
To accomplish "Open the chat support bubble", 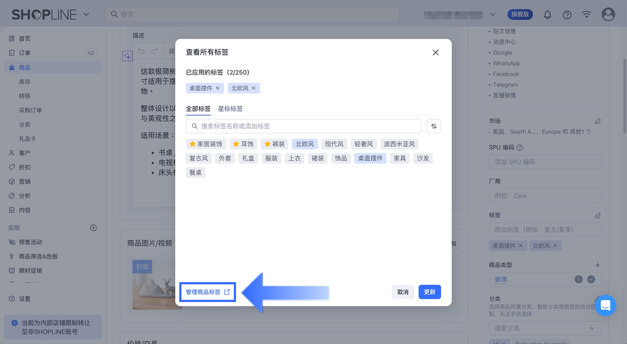I will (606, 305).
